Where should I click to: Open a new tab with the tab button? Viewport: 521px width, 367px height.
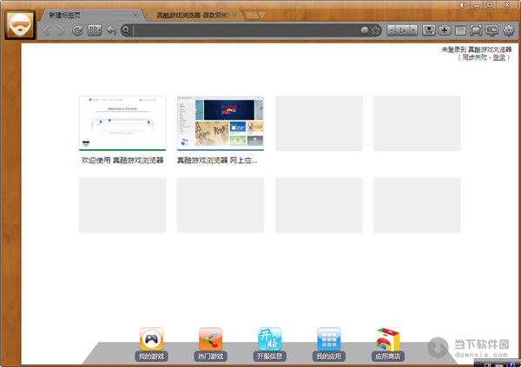tap(254, 15)
